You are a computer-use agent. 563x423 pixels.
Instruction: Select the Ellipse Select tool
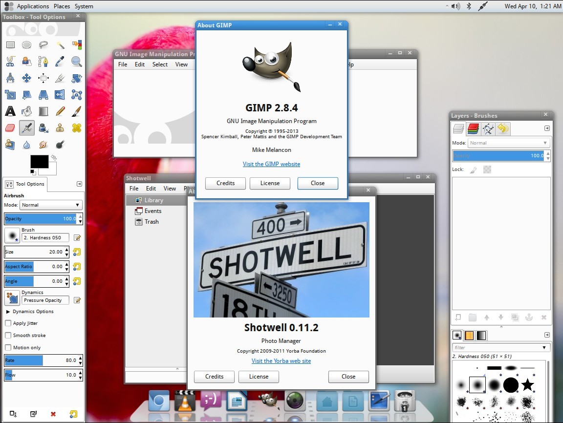coord(26,45)
